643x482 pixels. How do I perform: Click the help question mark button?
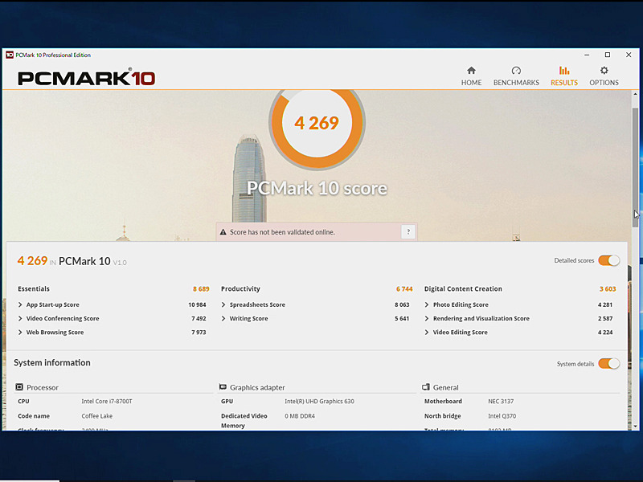408,231
